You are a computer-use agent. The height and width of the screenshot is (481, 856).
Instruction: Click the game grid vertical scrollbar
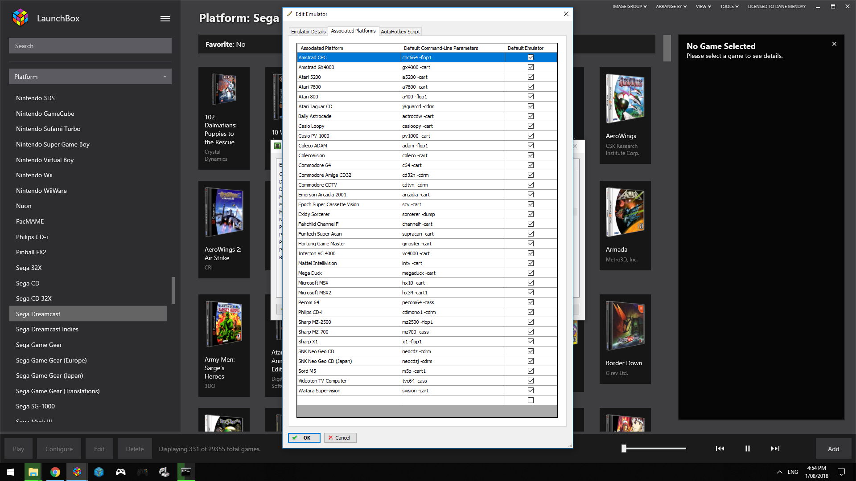coord(667,48)
